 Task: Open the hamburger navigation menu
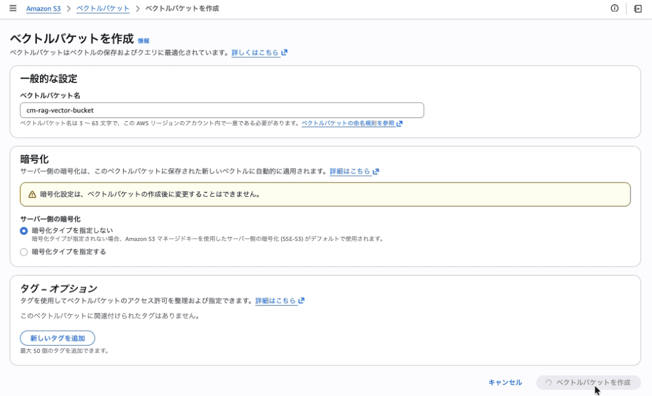13,9
